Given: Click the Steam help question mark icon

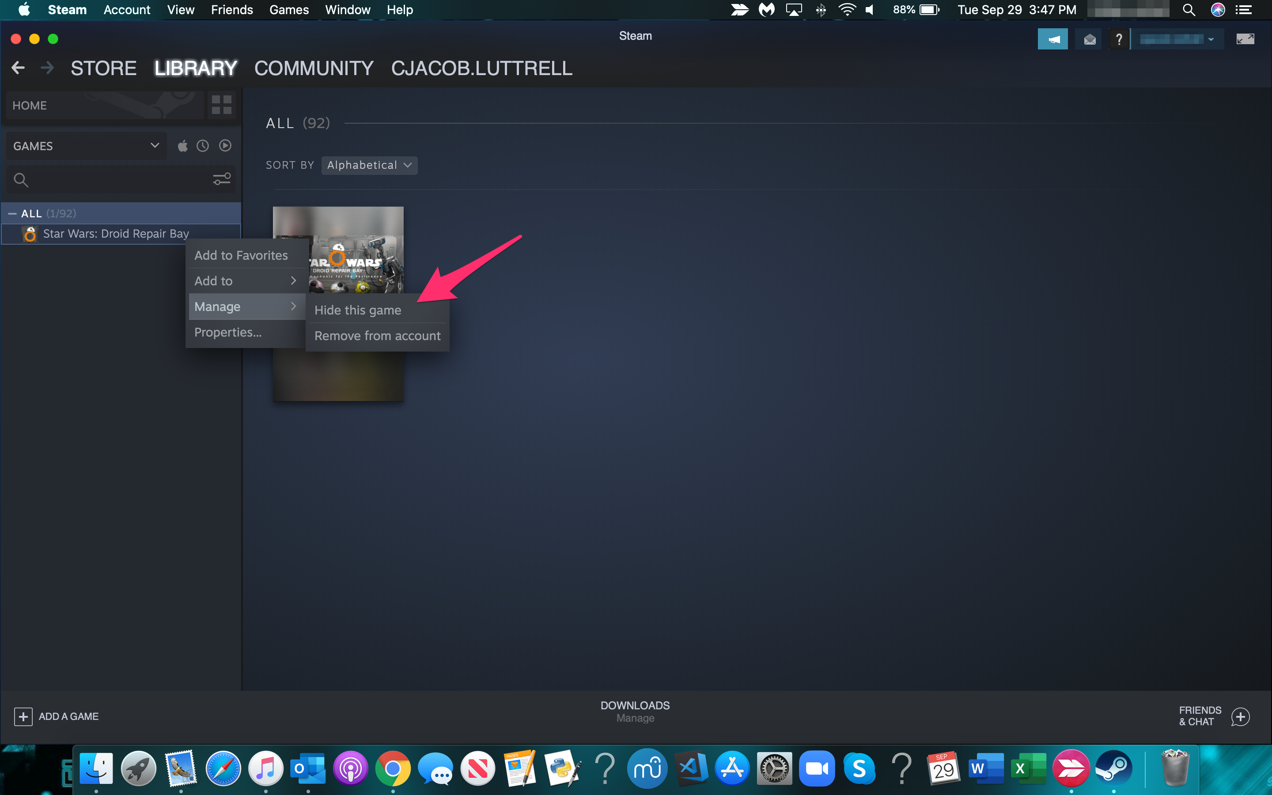Looking at the screenshot, I should [x=1118, y=38].
